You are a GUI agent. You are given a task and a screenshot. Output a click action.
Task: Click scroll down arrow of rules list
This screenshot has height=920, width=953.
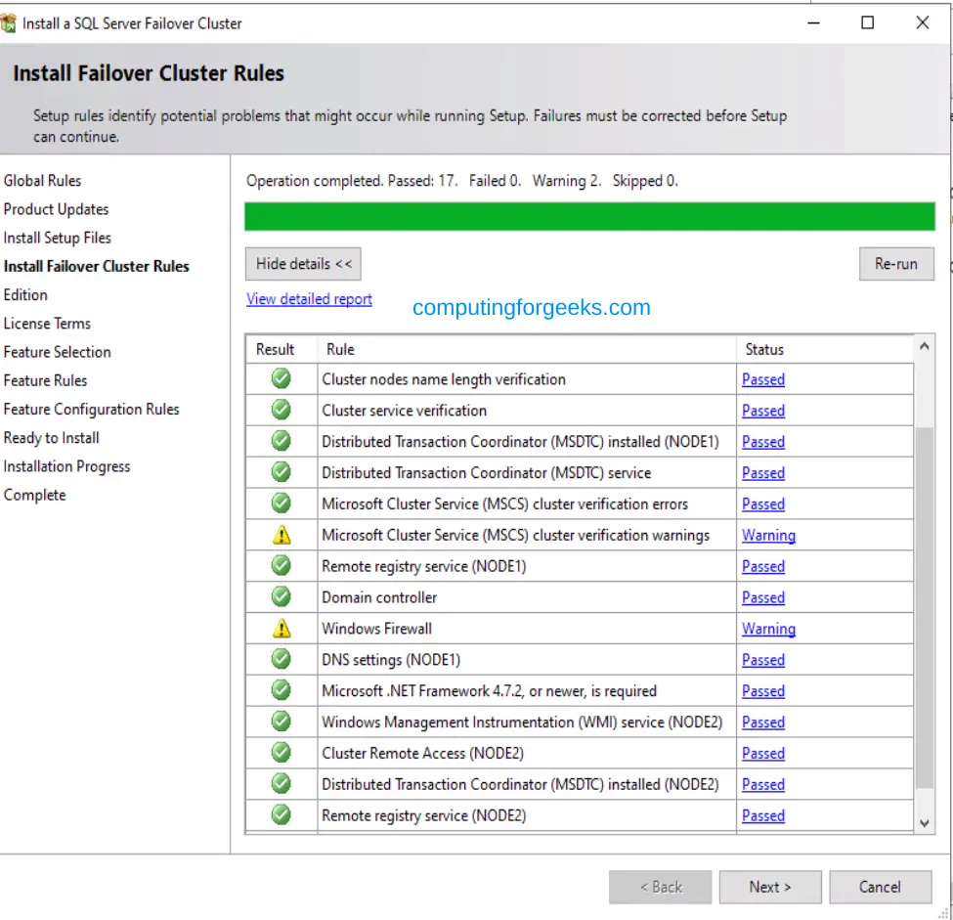click(925, 823)
